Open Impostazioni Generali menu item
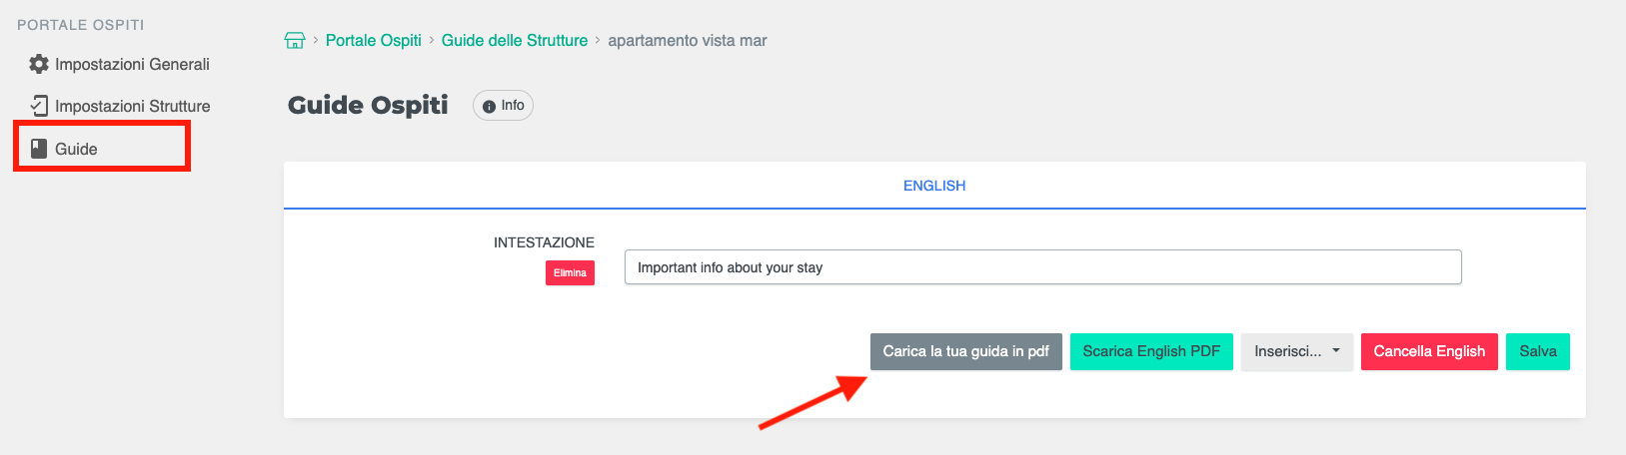 132,64
